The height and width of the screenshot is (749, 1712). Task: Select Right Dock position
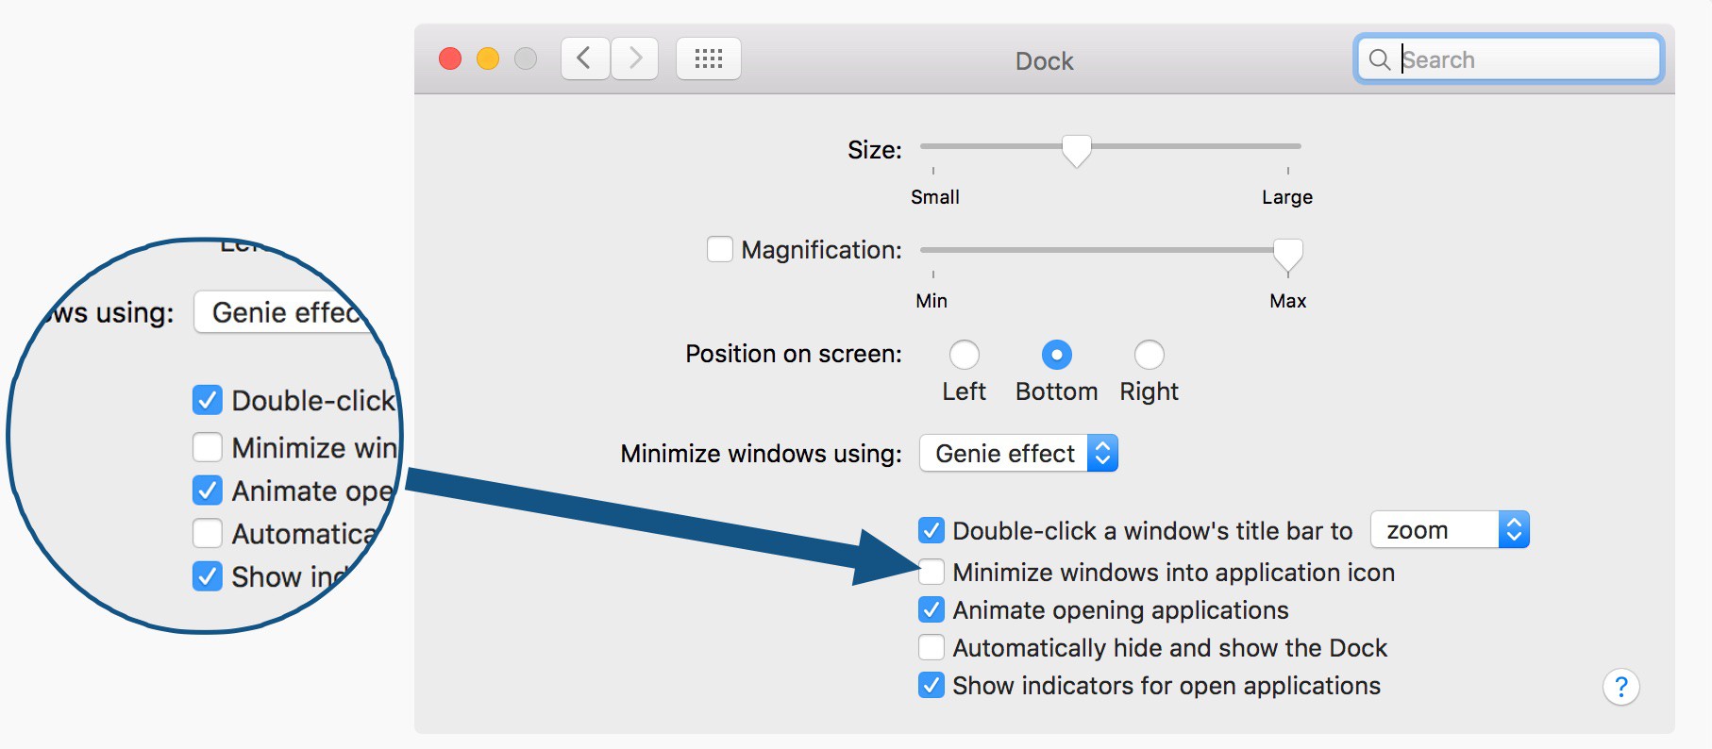tap(1148, 356)
